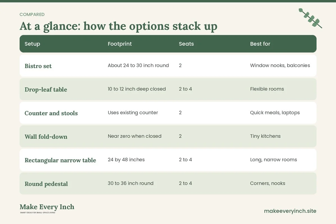Click 'Uses existing counter' cell
The height and width of the screenshot is (224, 336).
pos(133,113)
